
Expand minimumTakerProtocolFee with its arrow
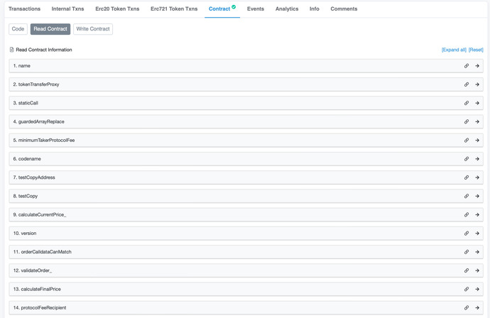tap(477, 141)
